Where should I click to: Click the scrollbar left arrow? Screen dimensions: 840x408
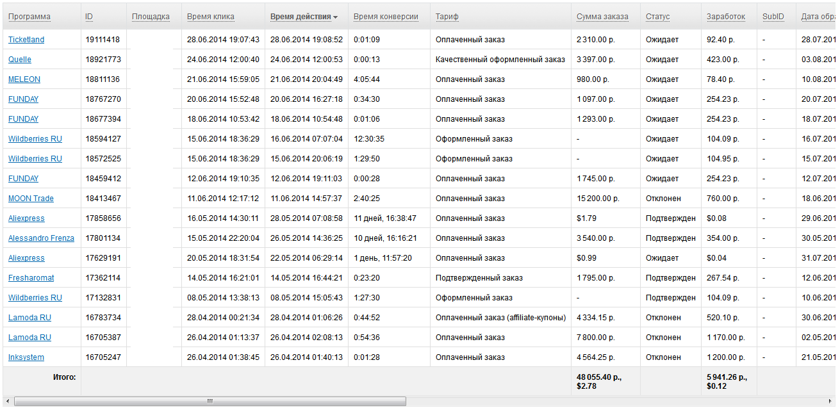pyautogui.click(x=8, y=402)
